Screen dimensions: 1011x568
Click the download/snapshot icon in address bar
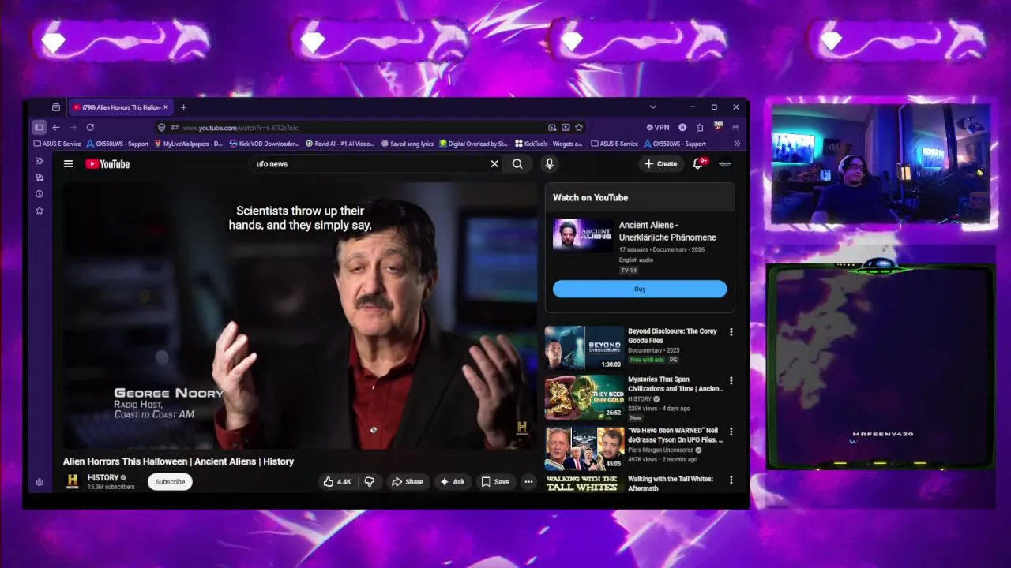566,127
